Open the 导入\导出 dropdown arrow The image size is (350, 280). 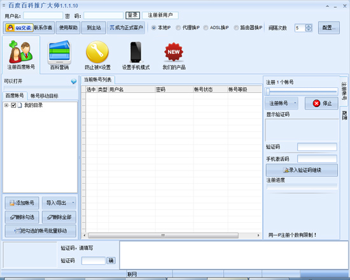[x=73, y=203]
